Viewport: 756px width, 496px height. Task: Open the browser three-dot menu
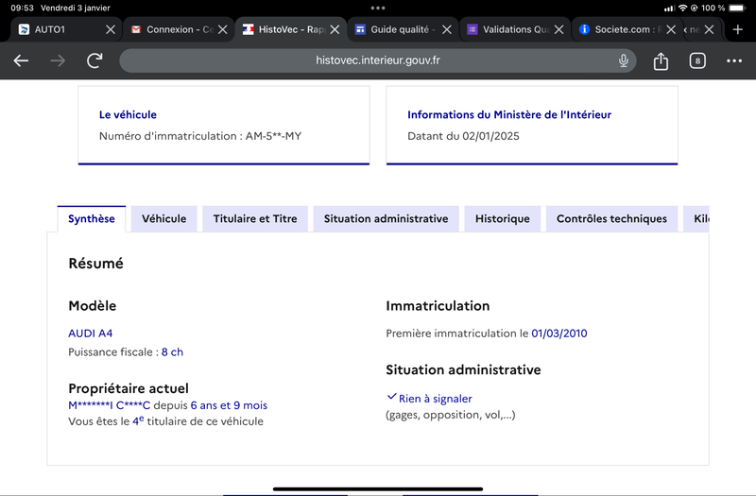pyautogui.click(x=734, y=60)
